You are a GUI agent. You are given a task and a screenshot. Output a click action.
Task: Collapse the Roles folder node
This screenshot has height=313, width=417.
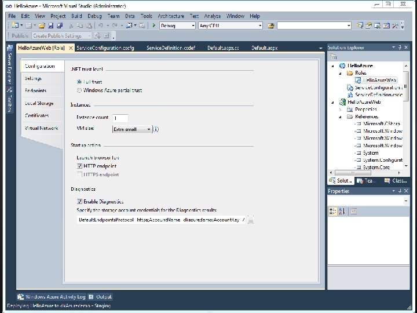tap(340, 73)
